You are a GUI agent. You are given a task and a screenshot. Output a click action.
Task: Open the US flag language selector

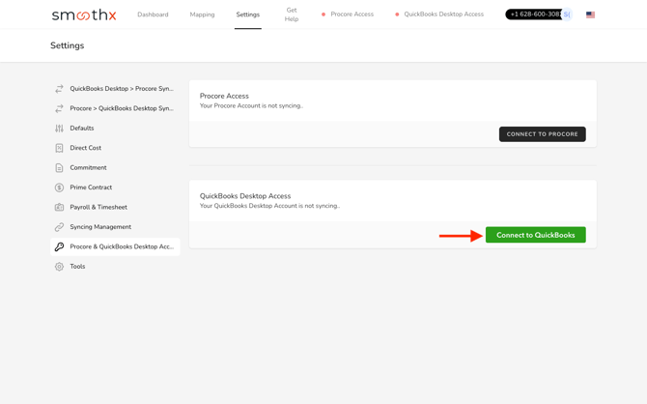590,14
